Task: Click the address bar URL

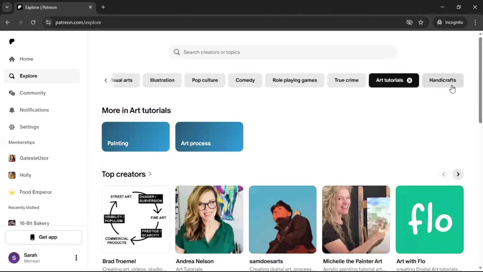Action: [x=78, y=22]
